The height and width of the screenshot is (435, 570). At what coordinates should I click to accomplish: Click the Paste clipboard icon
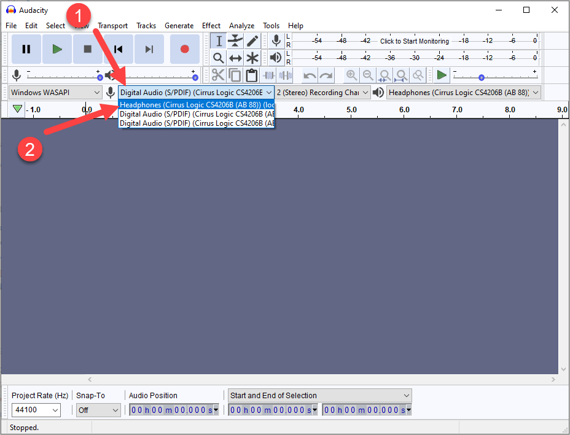[252, 75]
